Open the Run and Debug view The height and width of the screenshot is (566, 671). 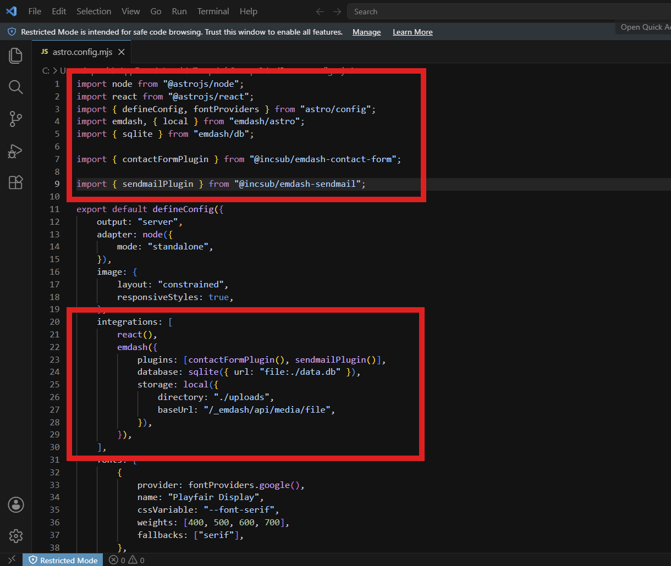pyautogui.click(x=15, y=151)
